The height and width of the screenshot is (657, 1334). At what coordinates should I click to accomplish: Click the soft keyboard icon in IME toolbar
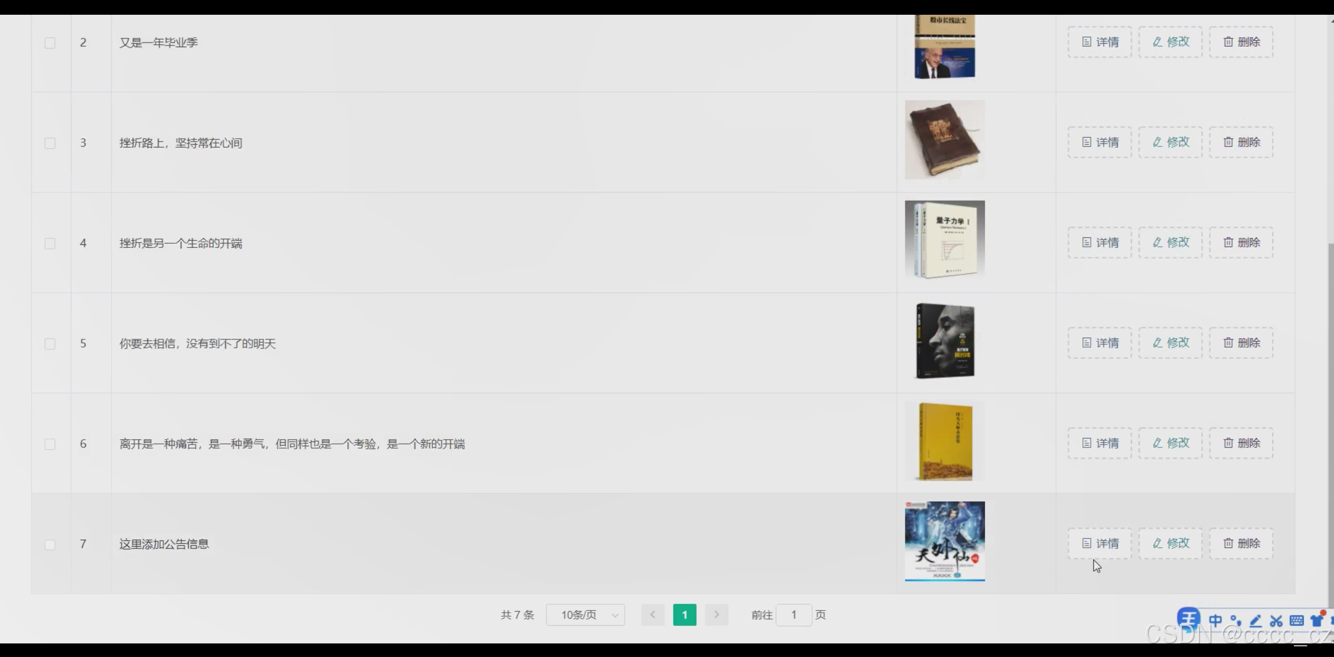1296,620
